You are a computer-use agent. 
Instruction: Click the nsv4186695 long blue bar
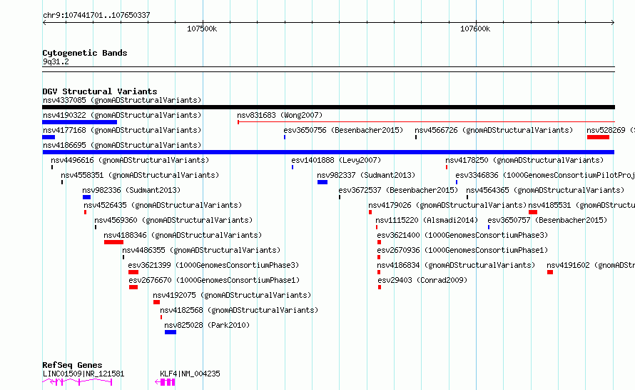click(328, 152)
